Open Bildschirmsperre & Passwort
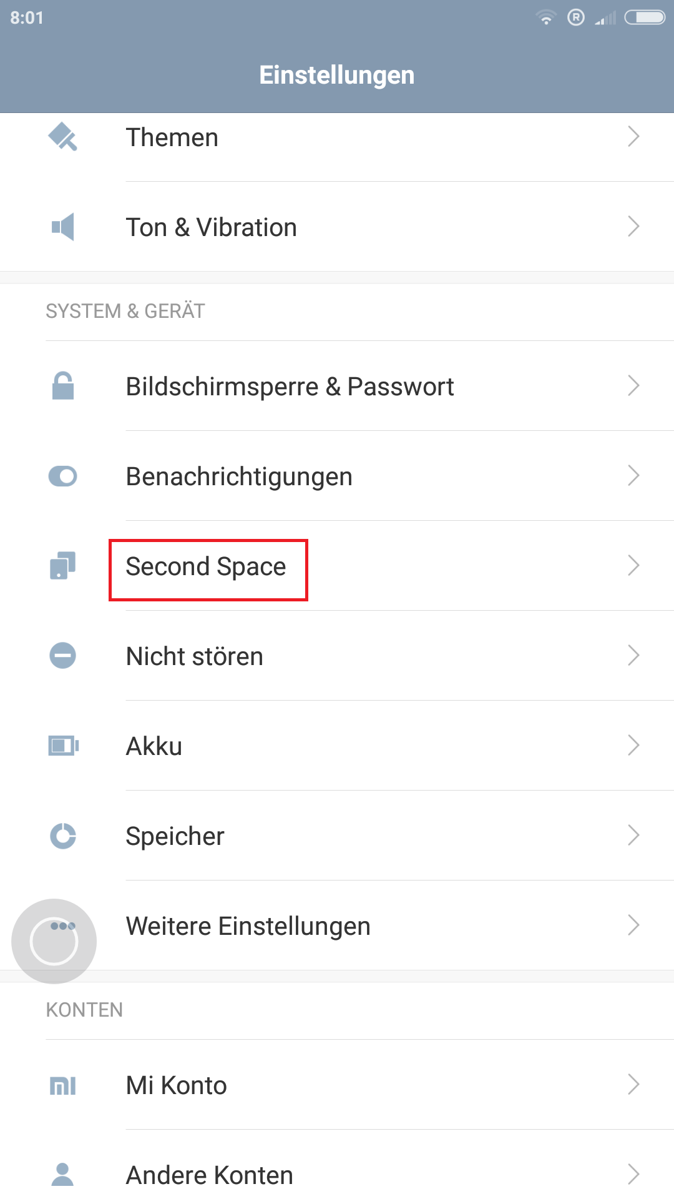 (337, 386)
